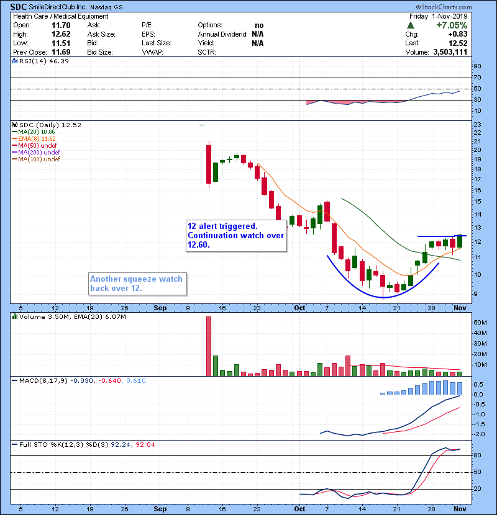The width and height of the screenshot is (497, 515).
Task: Click the Low price 11.51 value
Action: pos(61,43)
